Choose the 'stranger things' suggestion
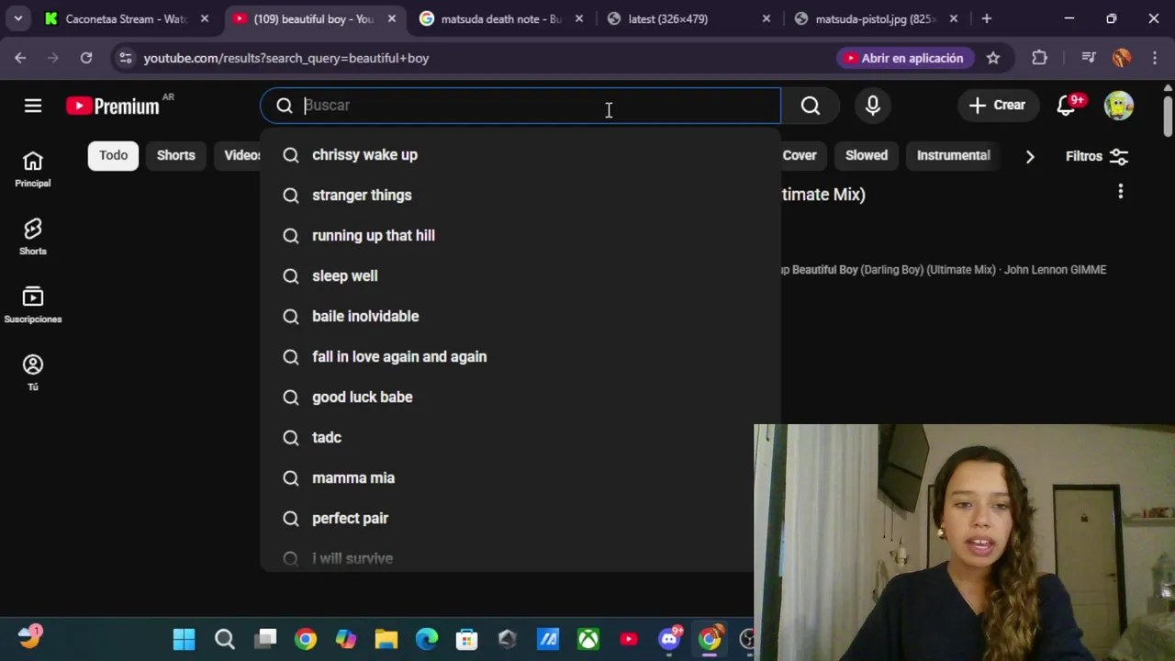This screenshot has width=1175, height=661. tap(520, 195)
